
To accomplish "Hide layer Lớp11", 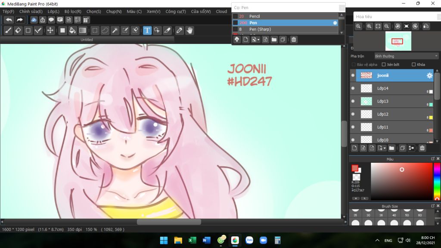I will [x=353, y=127].
